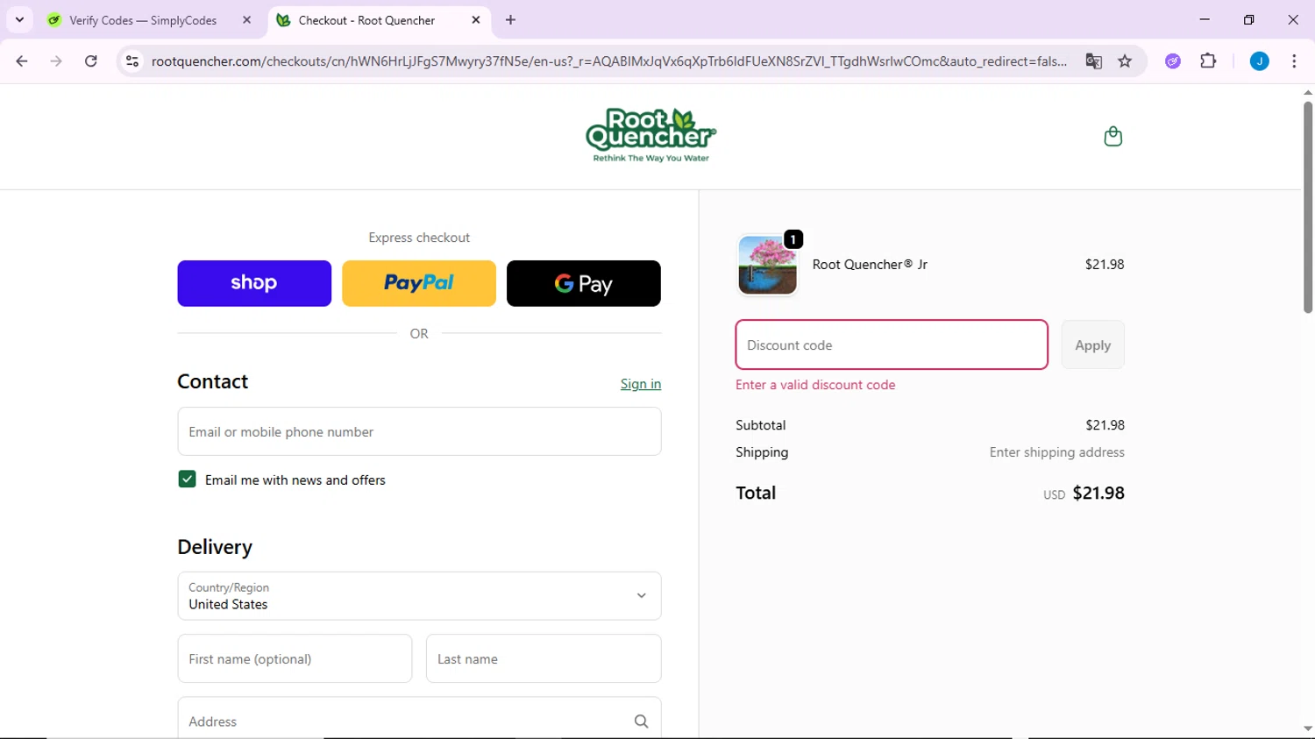Bookmark this page with star icon
Screen dimensions: 1315x739
(x=1125, y=61)
